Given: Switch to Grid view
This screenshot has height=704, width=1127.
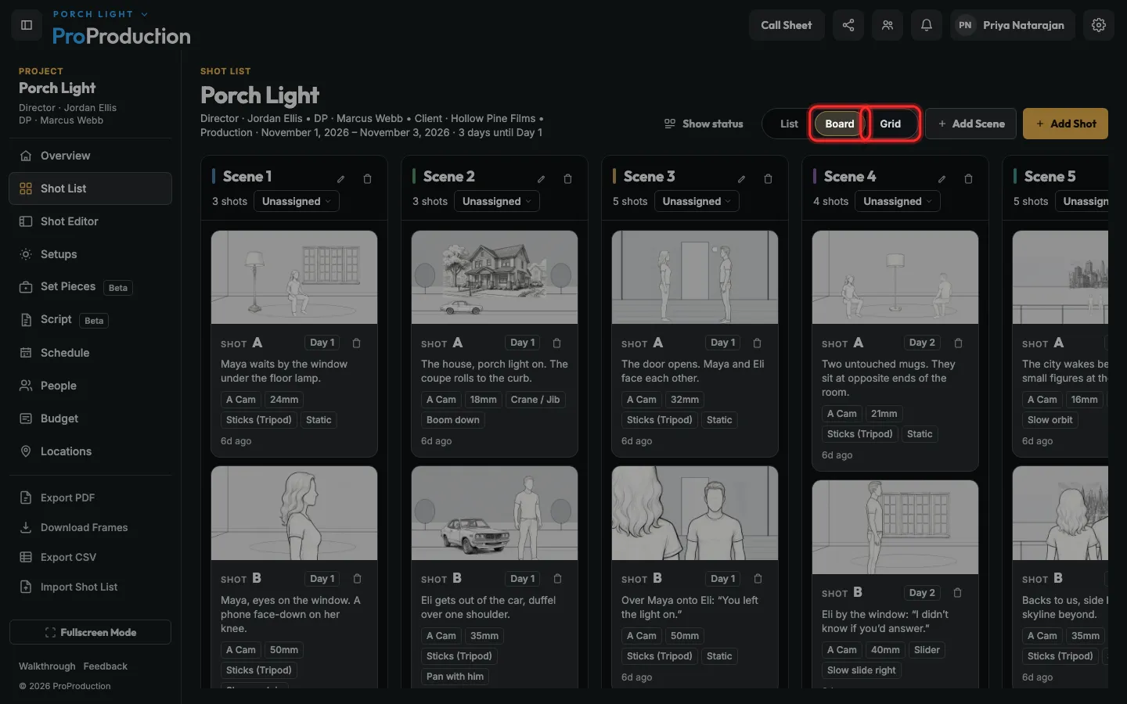Looking at the screenshot, I should coord(891,124).
